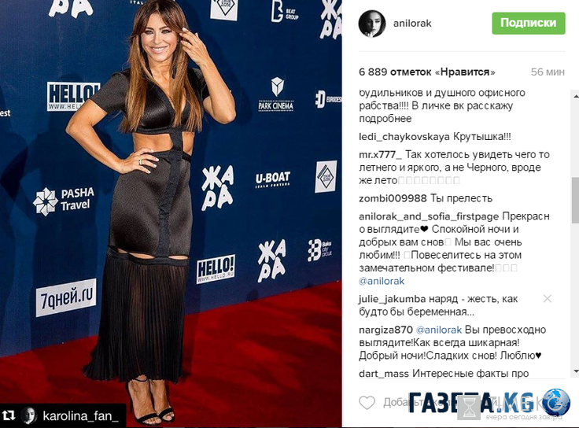
Task: Click the comments scrollbar thumb
Action: 575,200
